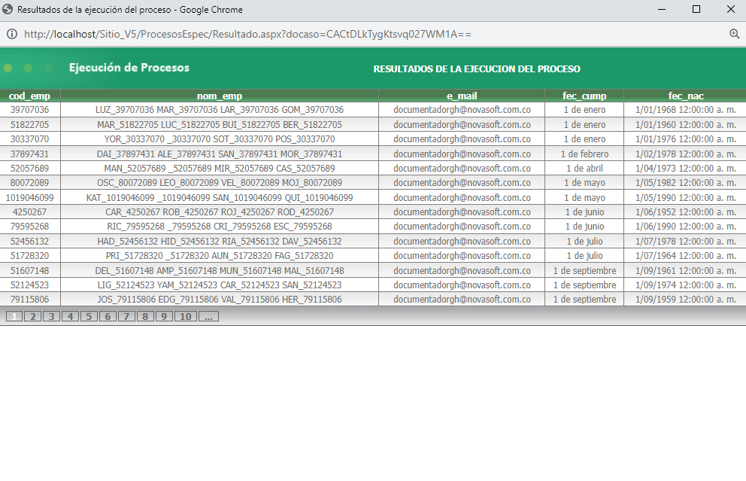The image size is (746, 481).
Task: Select employee code 51728320
Action: coord(29,256)
